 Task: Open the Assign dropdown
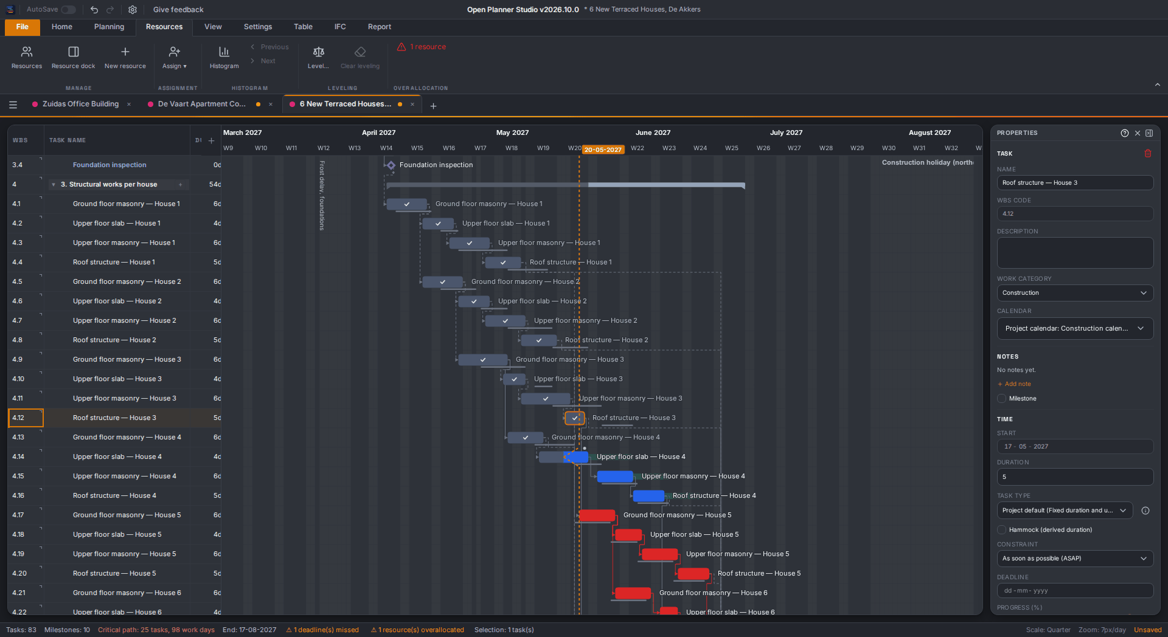(x=174, y=58)
